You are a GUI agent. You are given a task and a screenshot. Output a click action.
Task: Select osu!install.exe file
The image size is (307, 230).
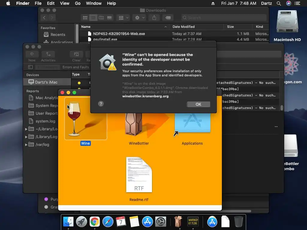pos(174,39)
